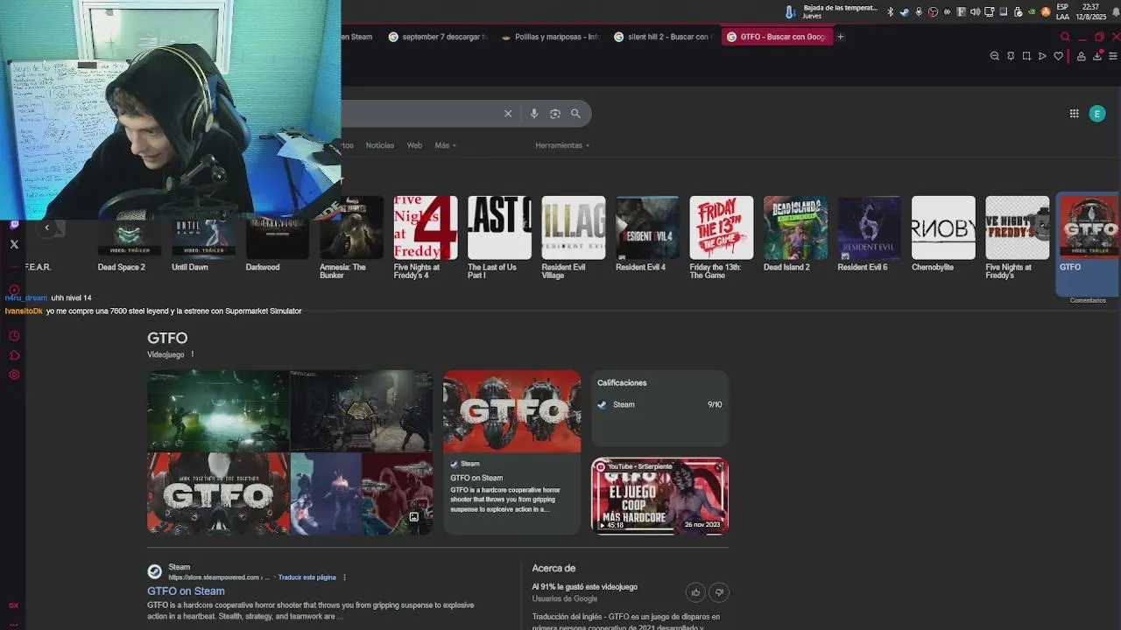
Task: Open the volume speaker tray icon
Action: coord(975,12)
